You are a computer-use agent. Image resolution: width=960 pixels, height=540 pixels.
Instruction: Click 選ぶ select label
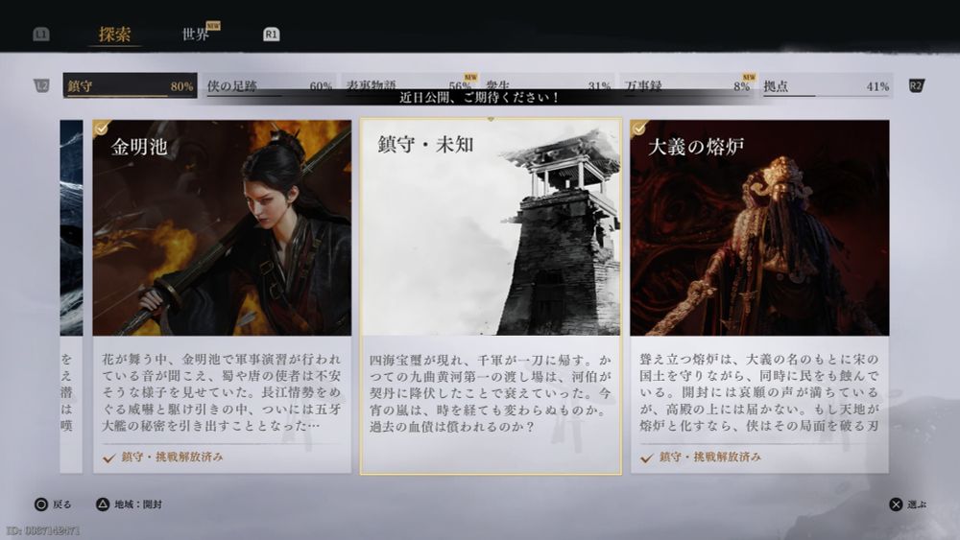(x=917, y=505)
